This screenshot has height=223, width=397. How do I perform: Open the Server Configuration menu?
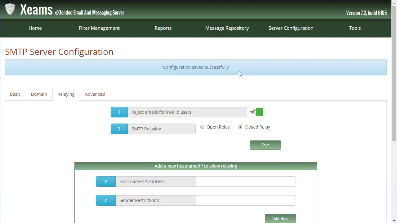291,28
